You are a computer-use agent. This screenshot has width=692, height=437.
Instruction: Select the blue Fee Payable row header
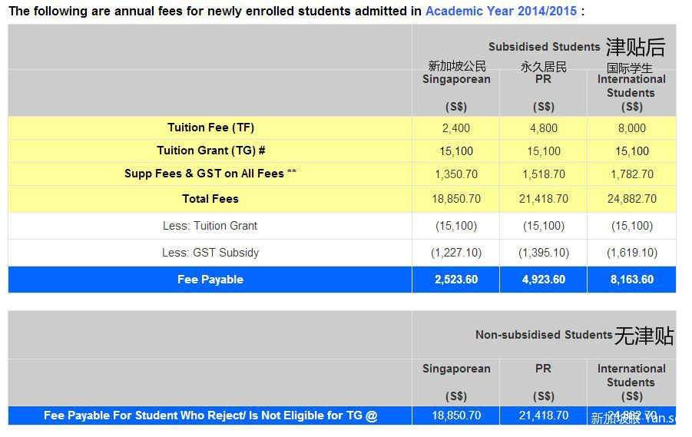210,280
